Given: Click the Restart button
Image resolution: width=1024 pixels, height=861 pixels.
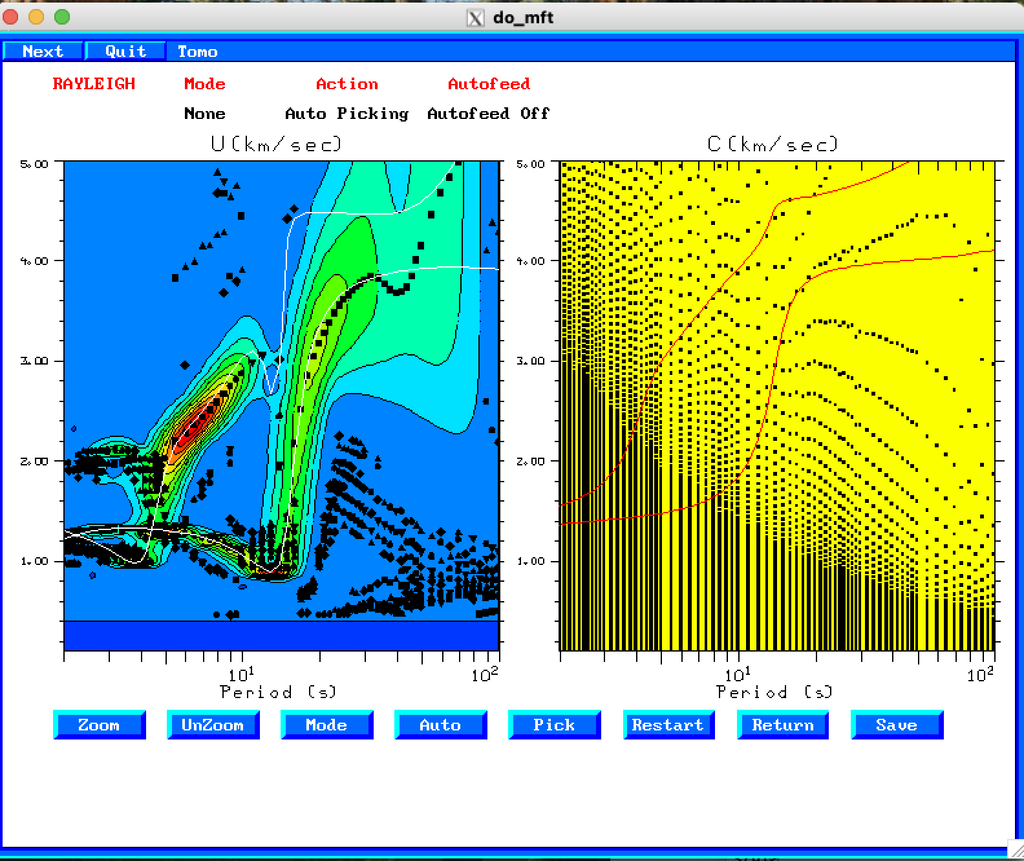Looking at the screenshot, I should pyautogui.click(x=668, y=725).
